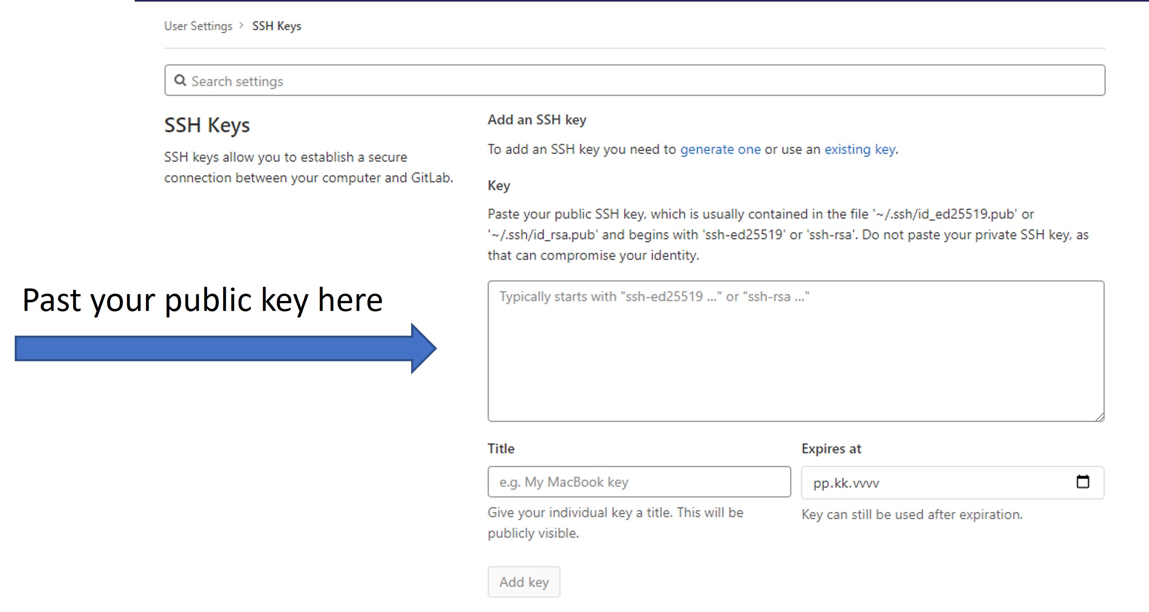Click the Title input field
Screen dimensions: 1149x612
639,482
